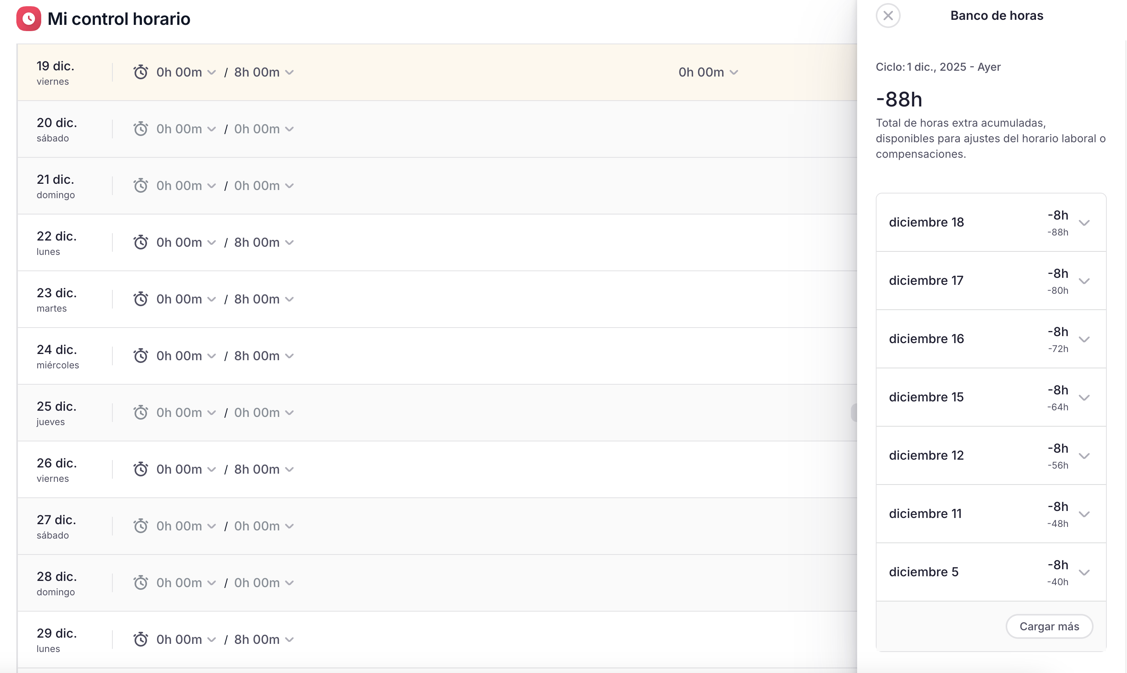
Task: Click the stopwatch icon for 29 dic.
Action: point(141,639)
